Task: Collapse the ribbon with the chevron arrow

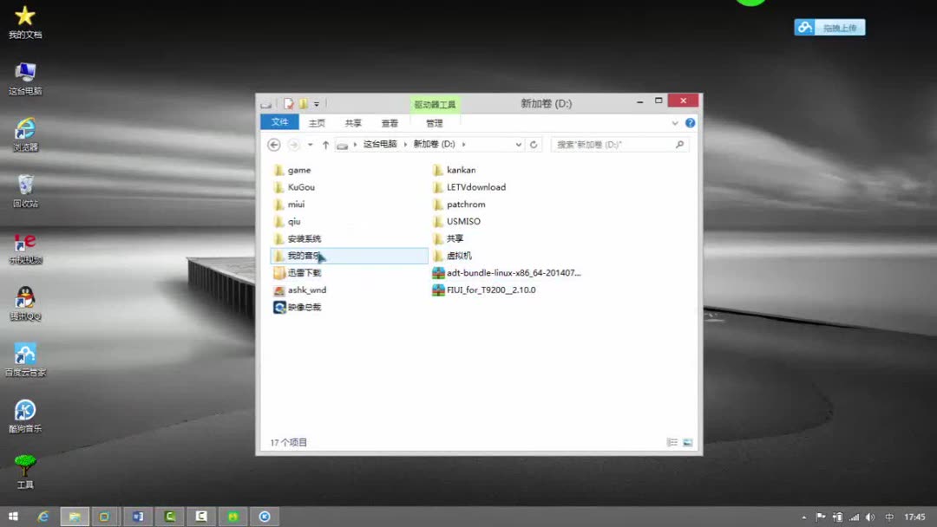Action: (675, 122)
